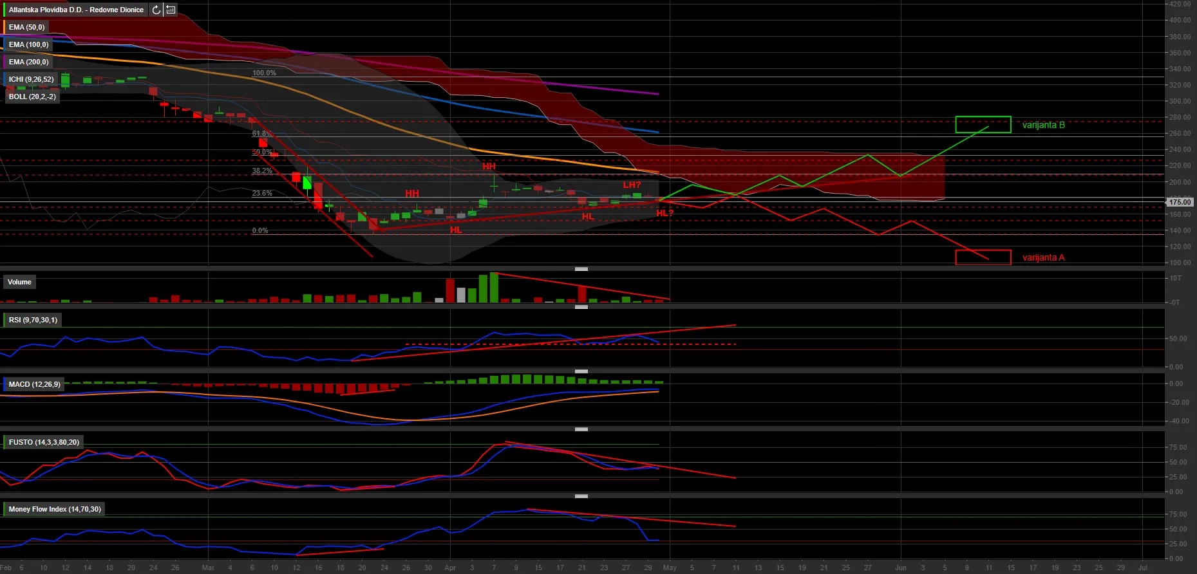Viewport: 1197px width, 574px height.
Task: Click the BOLL (20,2,-2) indicator label
Action: point(32,97)
